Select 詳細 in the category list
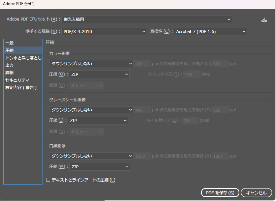276x201 pixels. tap(23, 73)
